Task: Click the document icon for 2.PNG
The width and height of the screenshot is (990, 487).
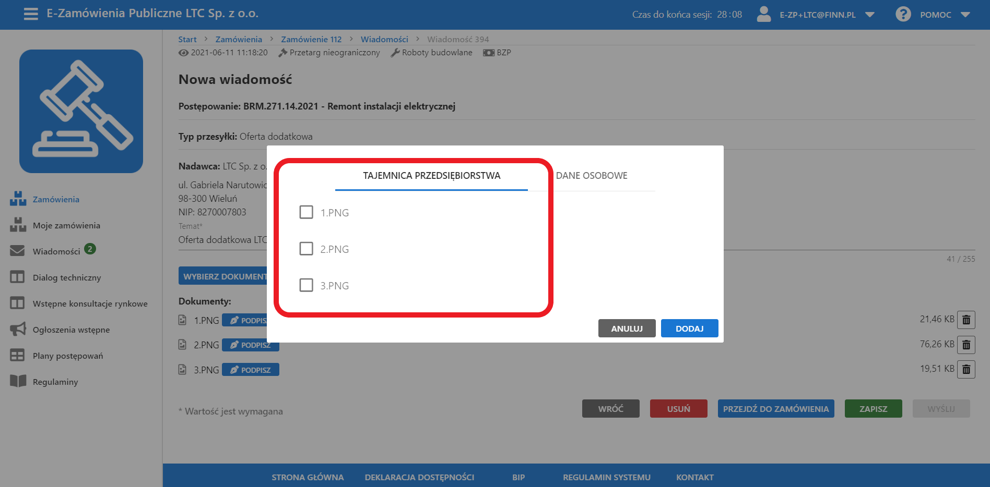Action: [x=182, y=345]
